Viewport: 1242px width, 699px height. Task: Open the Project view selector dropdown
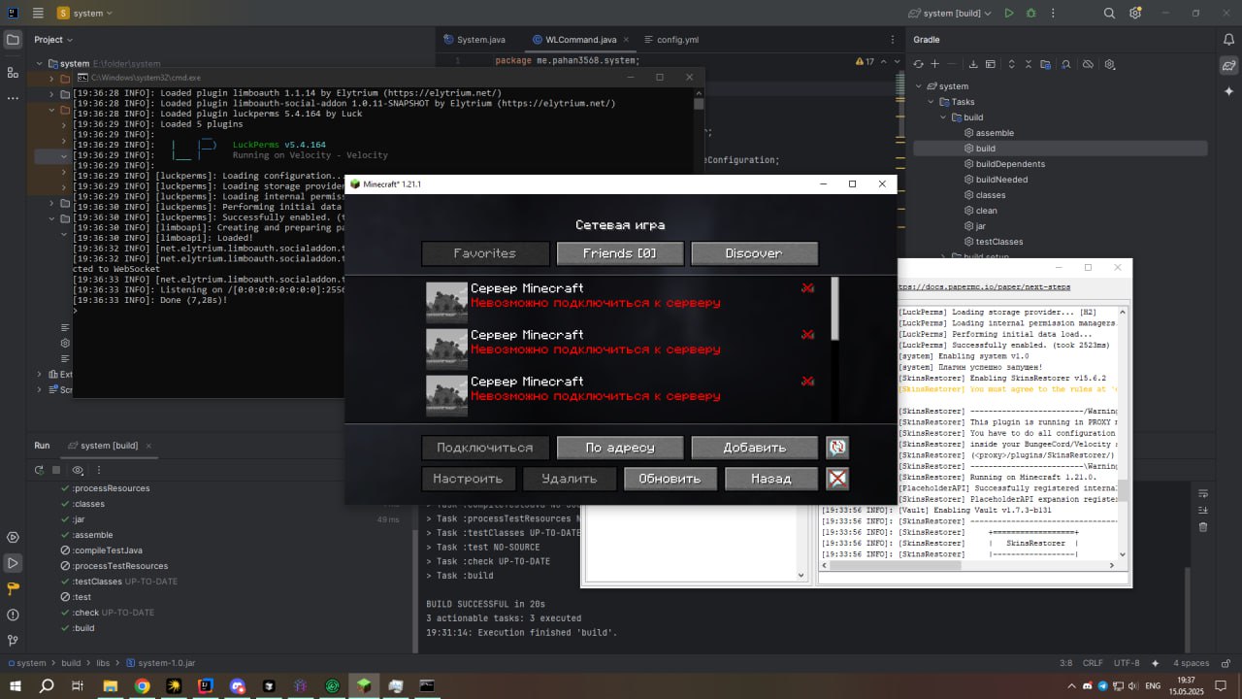[x=53, y=40]
